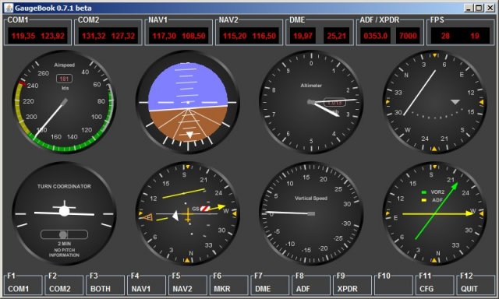Click the Airspeed indicator gauge
The height and width of the screenshot is (299, 499).
tap(64, 102)
